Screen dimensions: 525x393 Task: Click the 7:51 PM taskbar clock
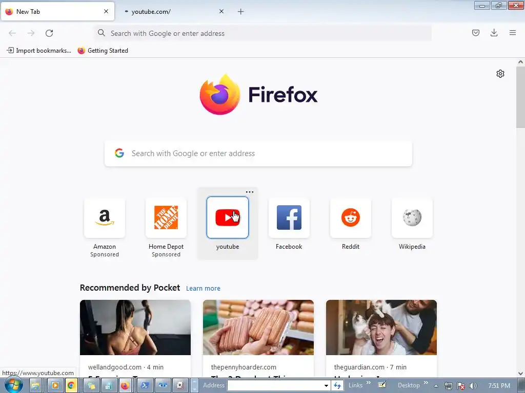tap(499, 386)
